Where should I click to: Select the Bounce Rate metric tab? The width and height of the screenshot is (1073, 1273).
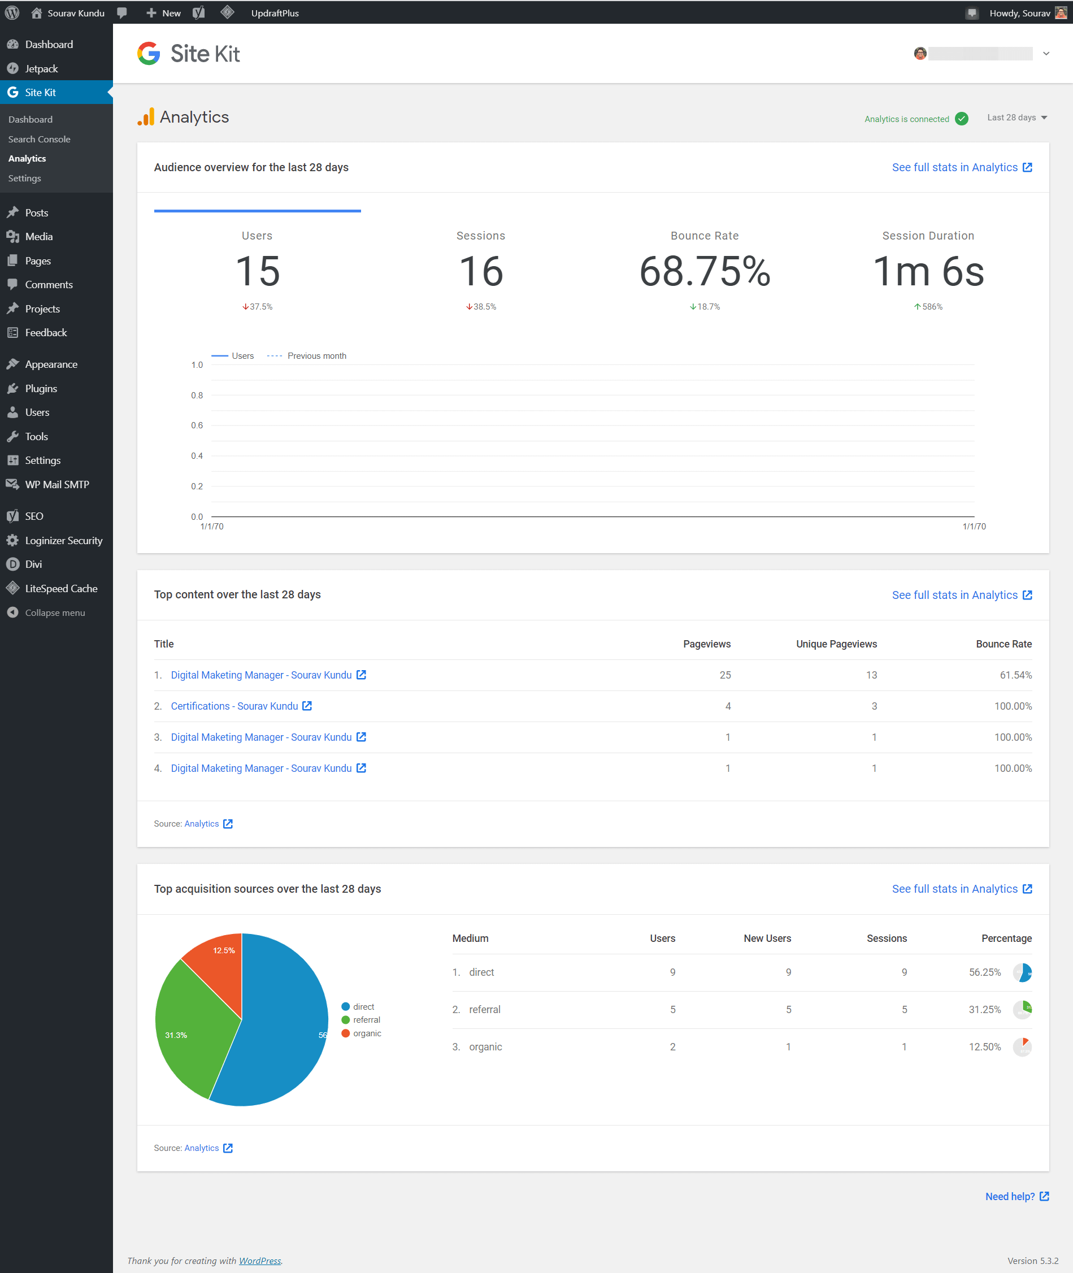705,270
